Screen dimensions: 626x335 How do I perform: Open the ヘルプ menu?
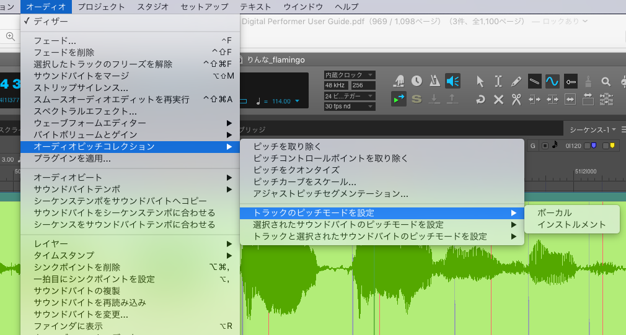[346, 7]
